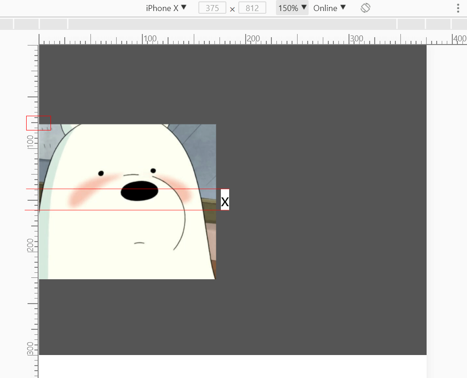Viewport: 467px width, 378px height.
Task: Open the 150% zoom level dropdown
Action: [292, 8]
